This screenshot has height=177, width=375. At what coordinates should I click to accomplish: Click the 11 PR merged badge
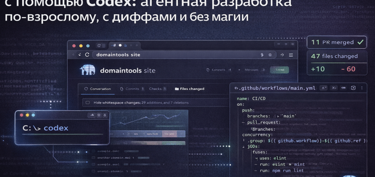pos(337,42)
